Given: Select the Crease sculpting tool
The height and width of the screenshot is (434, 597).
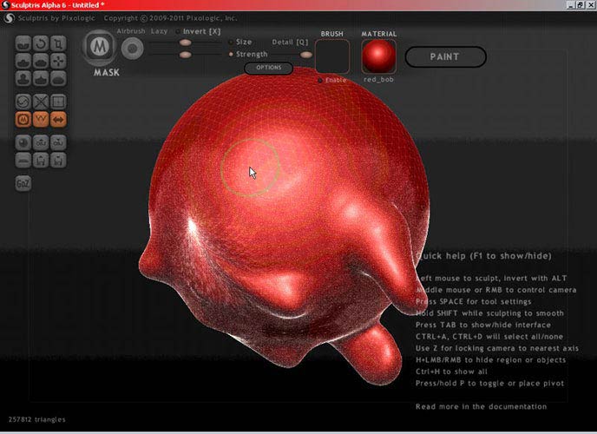Looking at the screenshot, I should [x=24, y=43].
